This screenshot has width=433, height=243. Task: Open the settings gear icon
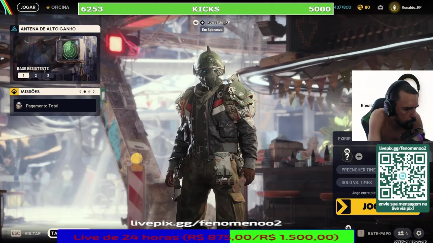[418, 233]
